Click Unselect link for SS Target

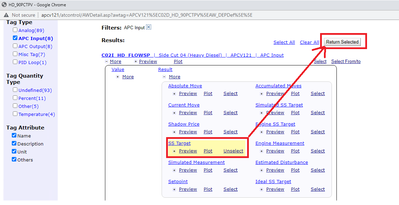[x=233, y=151]
